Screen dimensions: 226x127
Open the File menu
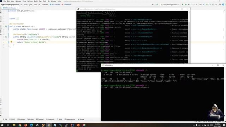(5, 1)
